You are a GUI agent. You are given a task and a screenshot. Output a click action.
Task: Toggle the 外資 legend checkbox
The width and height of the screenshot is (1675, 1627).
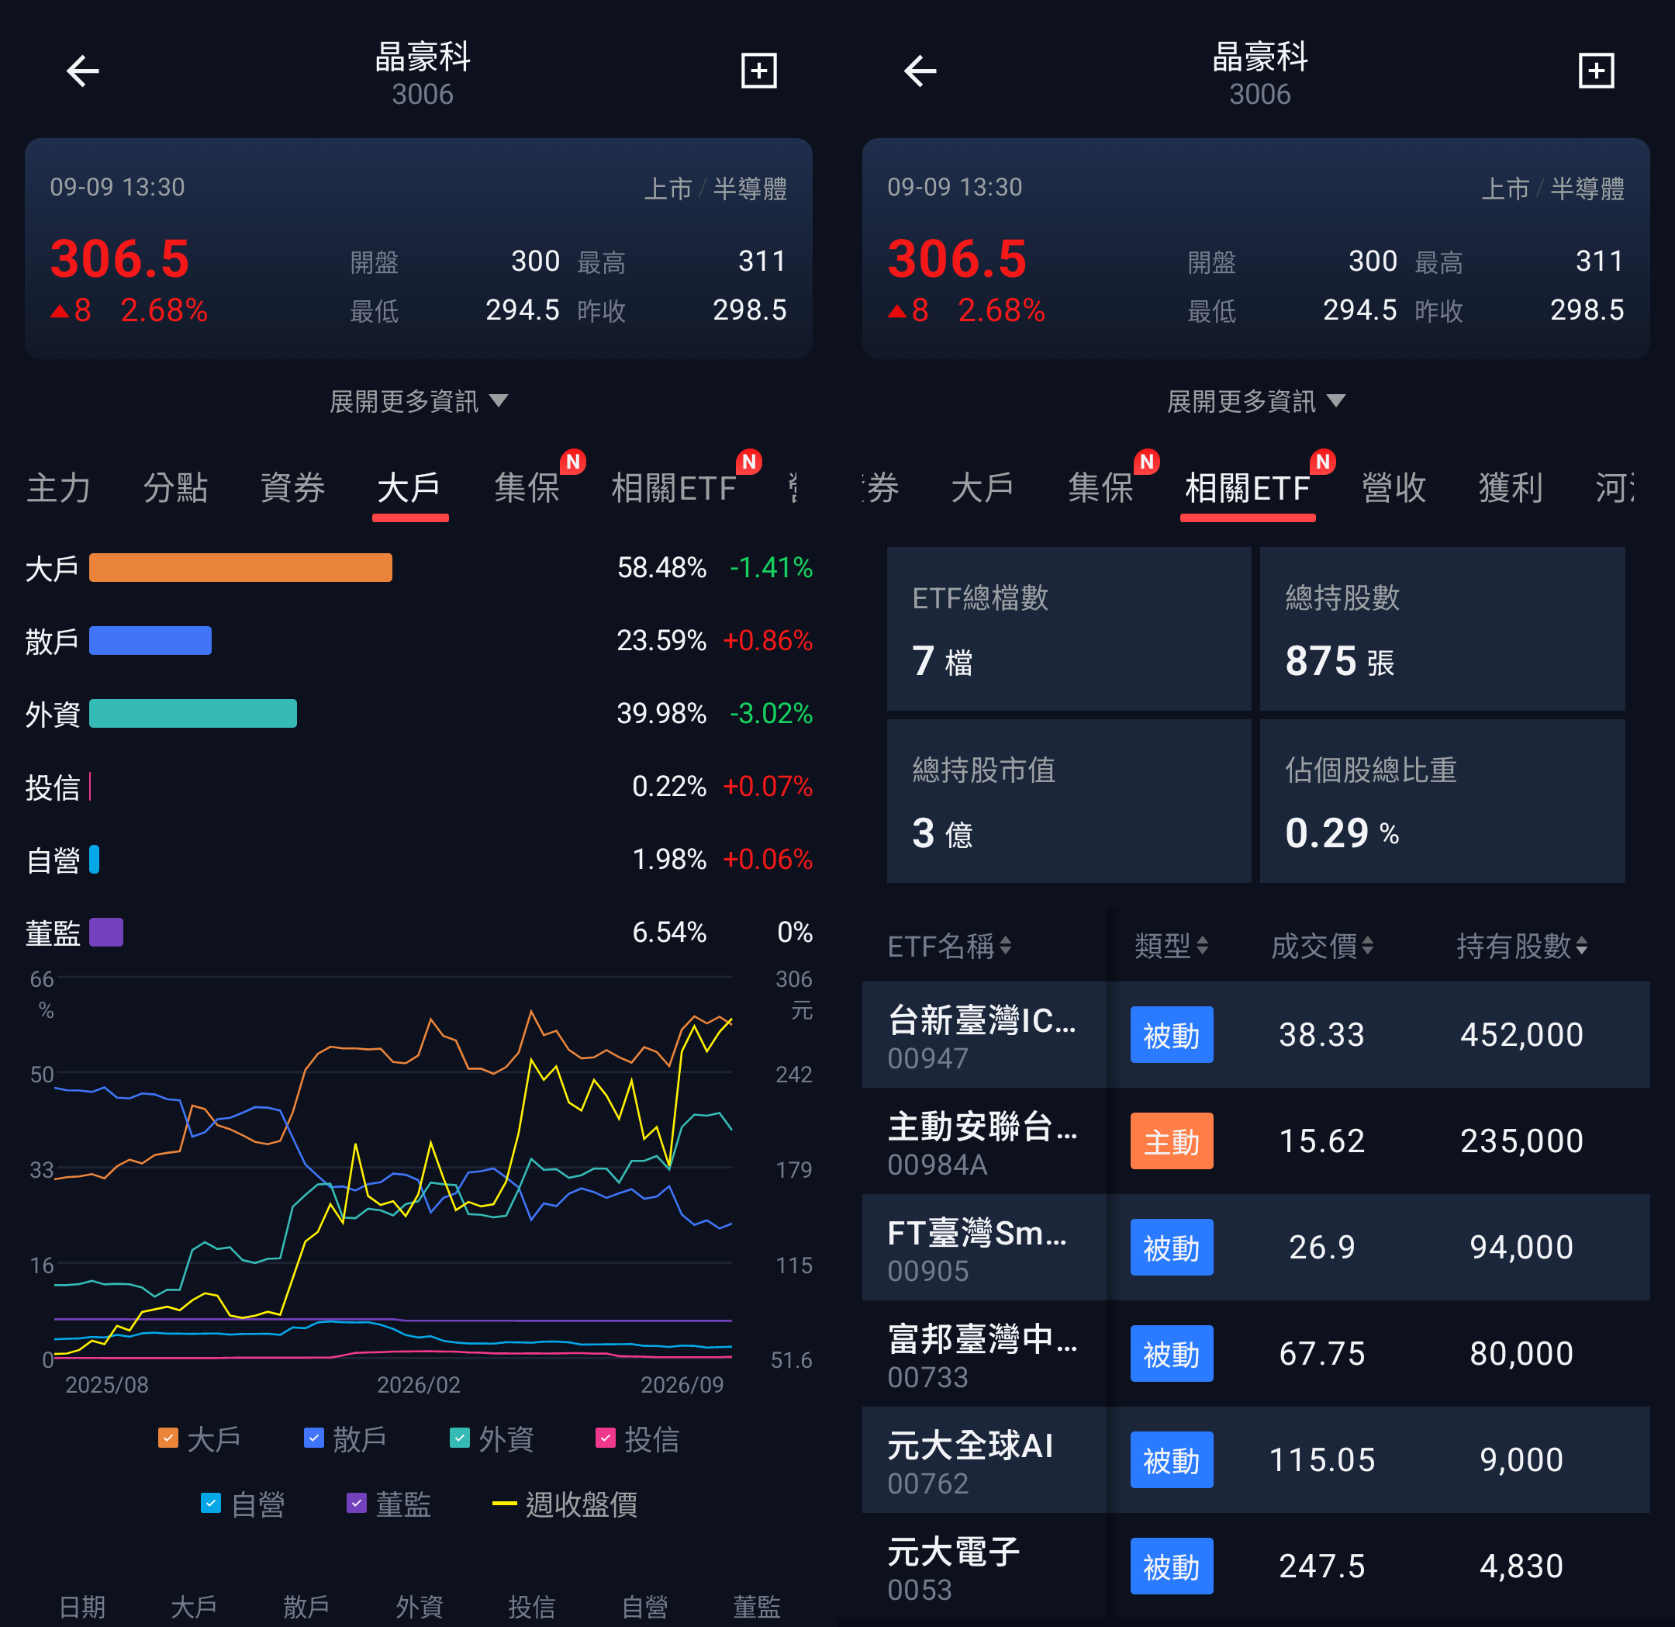(x=460, y=1438)
